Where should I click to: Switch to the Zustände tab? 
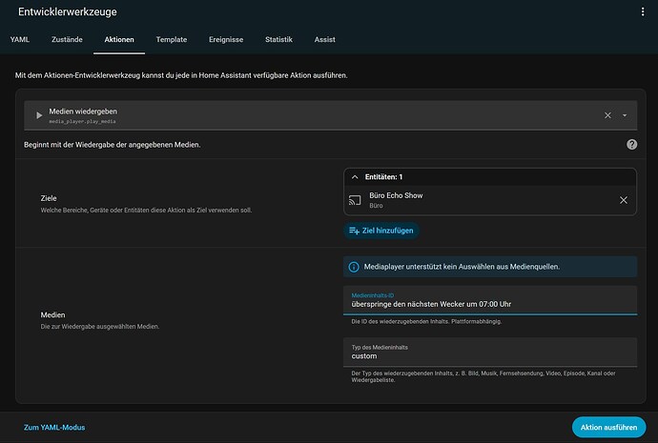67,39
